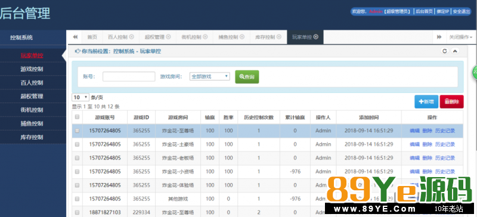The width and height of the screenshot is (477, 217).
Task: Check the row for 炸金花-至尊场 account 15707264805
Action: point(77,131)
